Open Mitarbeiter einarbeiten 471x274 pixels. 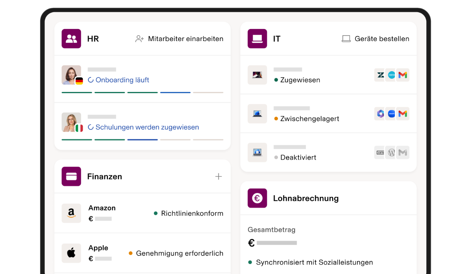point(179,39)
